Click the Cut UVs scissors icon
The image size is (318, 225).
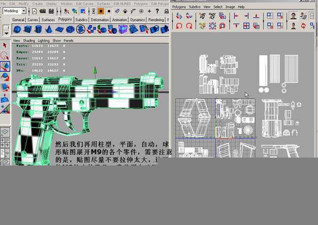[202, 16]
